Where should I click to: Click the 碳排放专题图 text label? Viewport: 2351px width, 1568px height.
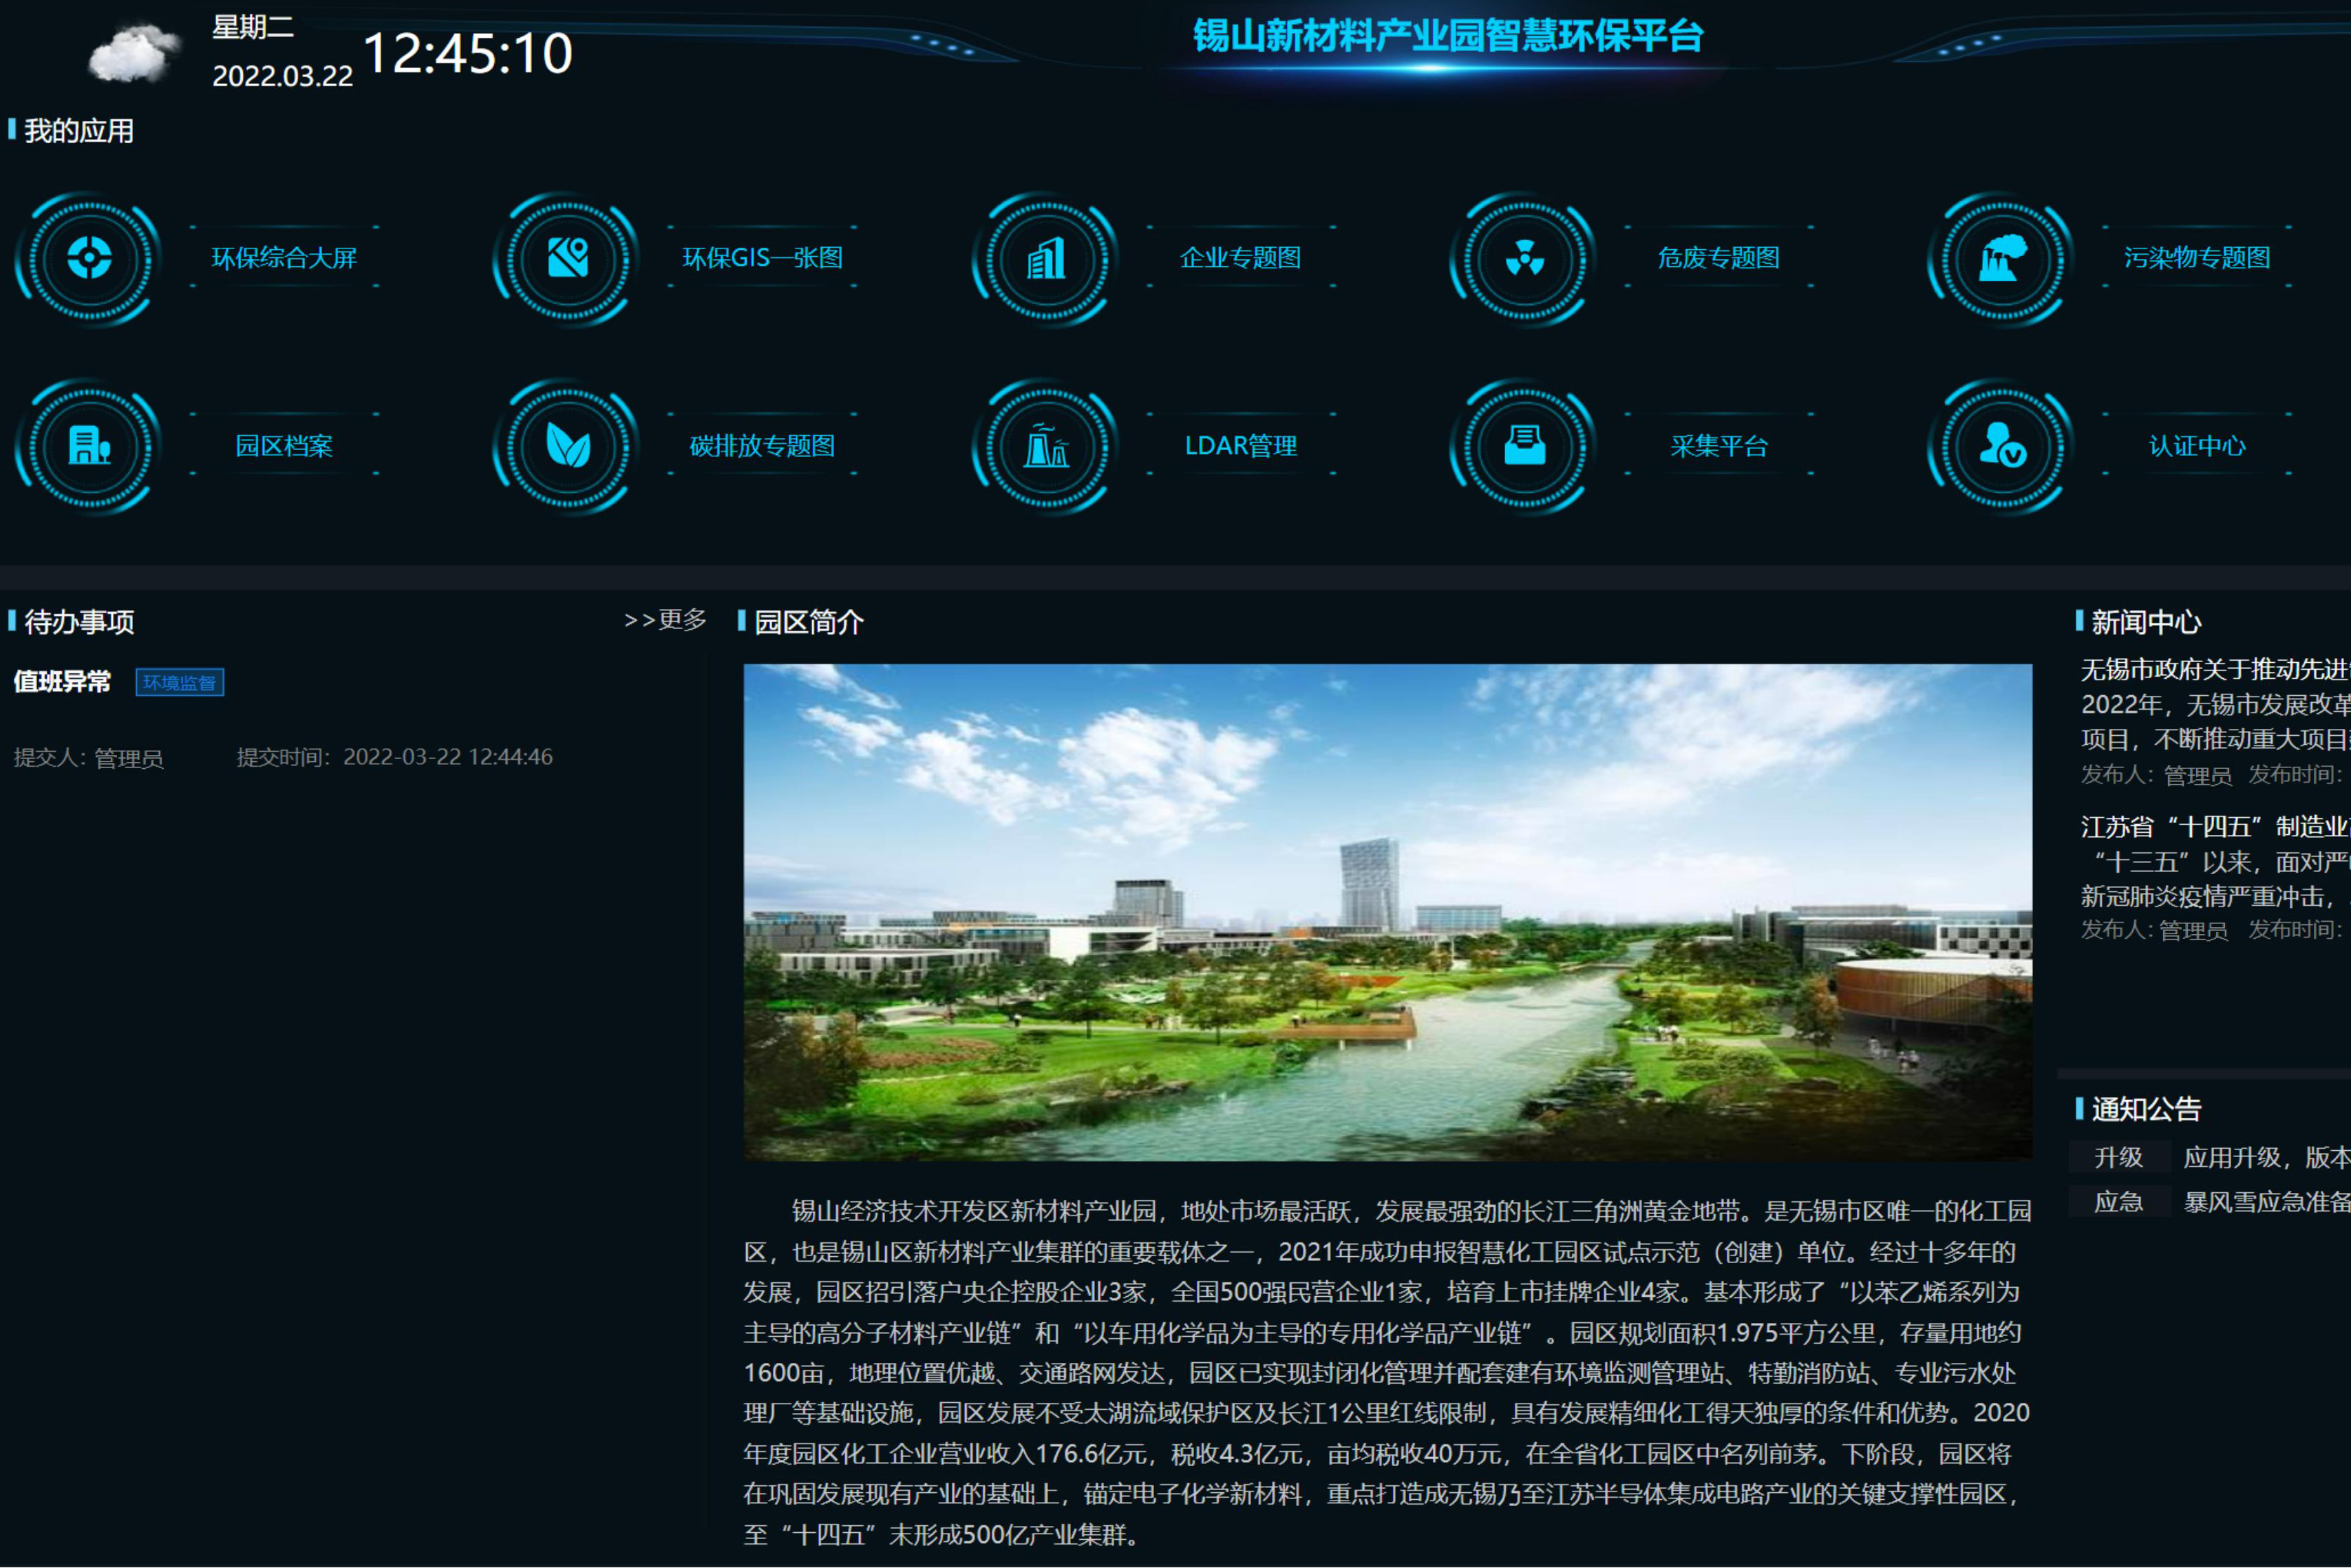click(x=762, y=446)
